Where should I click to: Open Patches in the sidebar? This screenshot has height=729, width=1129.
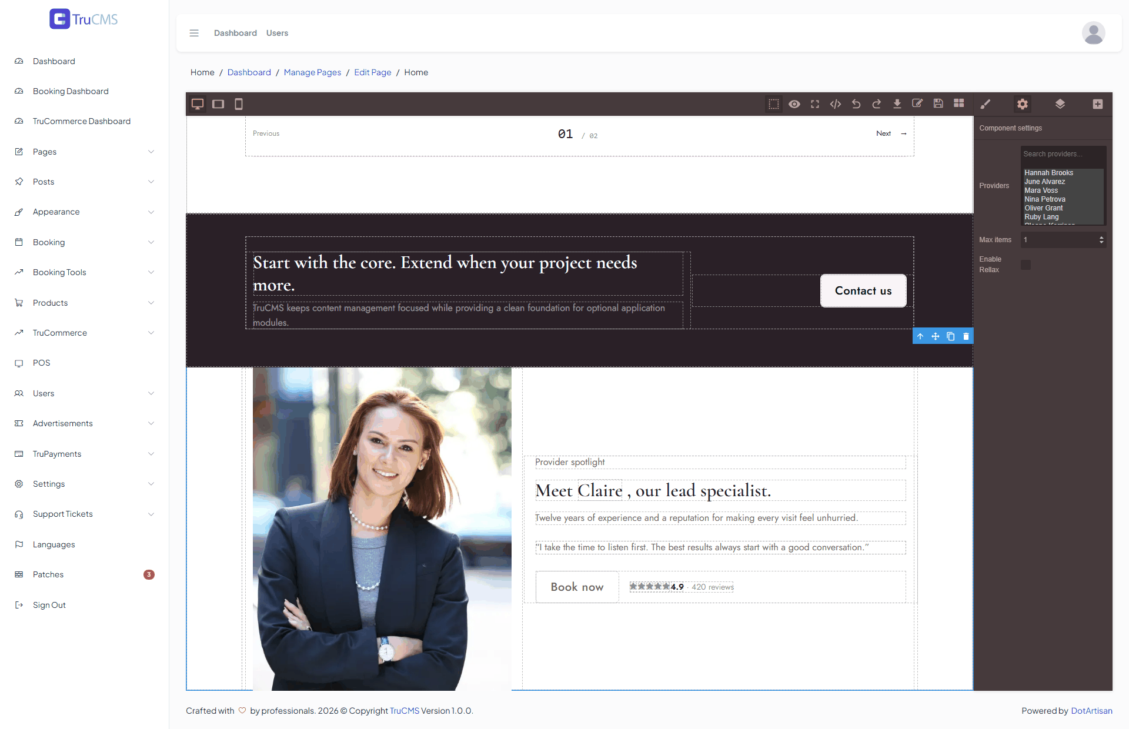point(84,574)
